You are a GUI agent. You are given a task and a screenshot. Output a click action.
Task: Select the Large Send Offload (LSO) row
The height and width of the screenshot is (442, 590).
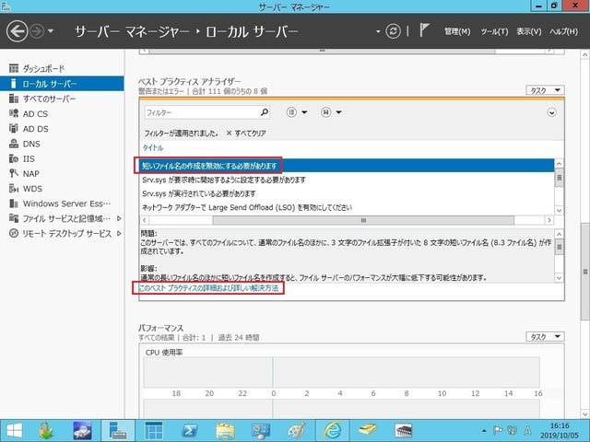[x=347, y=207]
